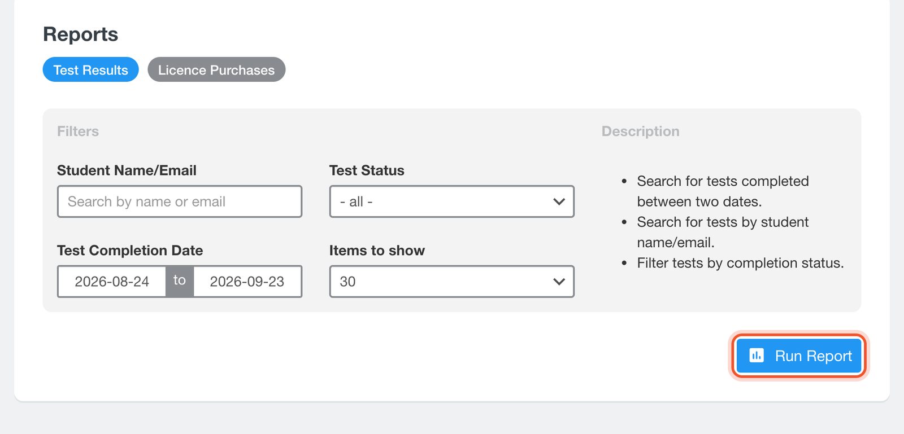
Task: Click 'Filter tests by completion status.' text
Action: (x=740, y=263)
